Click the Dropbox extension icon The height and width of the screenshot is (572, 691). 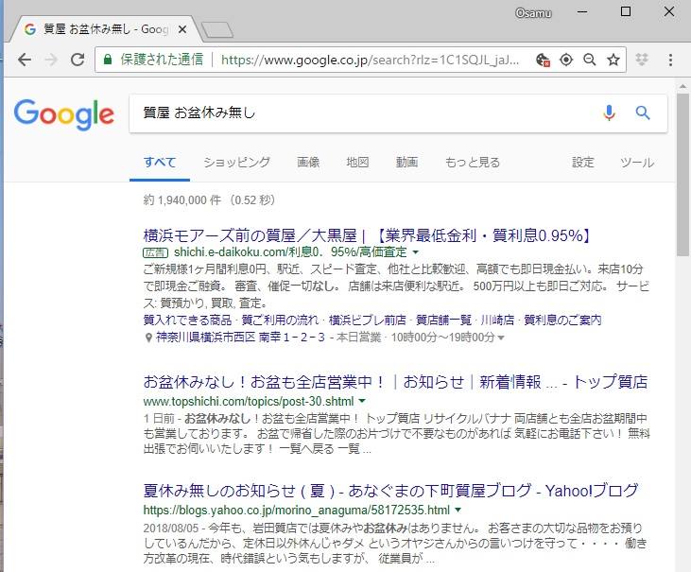tap(642, 60)
